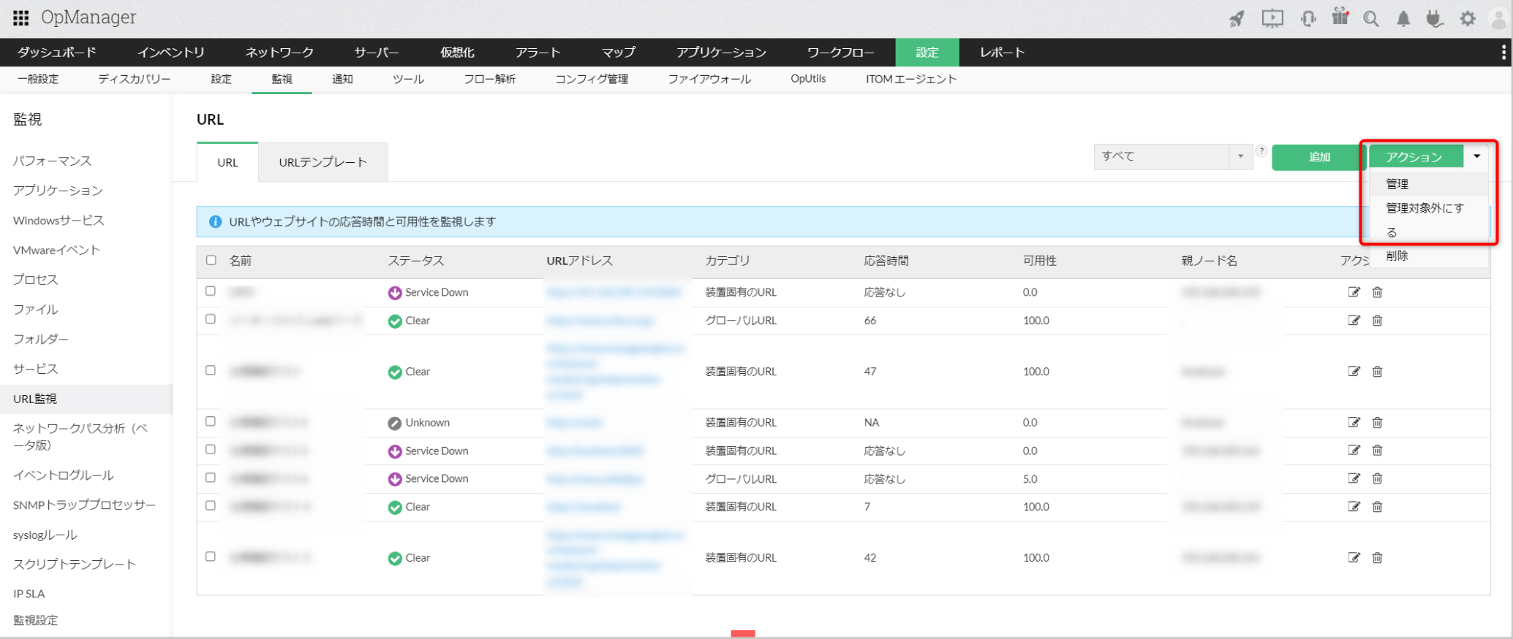
Task: Open the bell notifications icon
Action: click(x=1403, y=19)
